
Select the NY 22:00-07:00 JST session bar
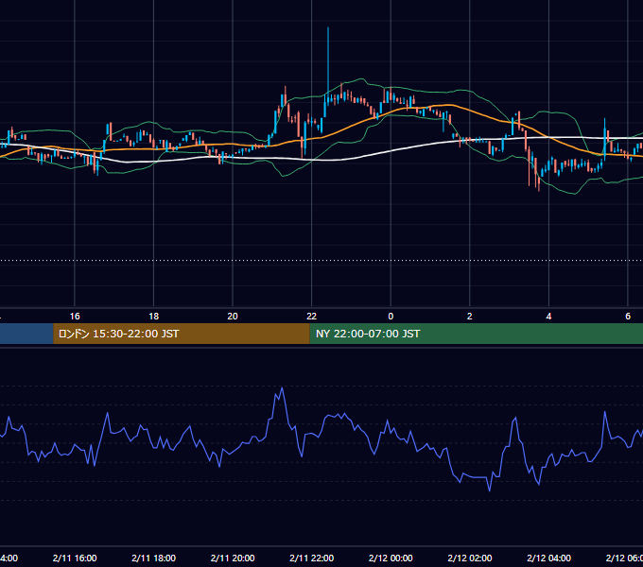tap(476, 334)
